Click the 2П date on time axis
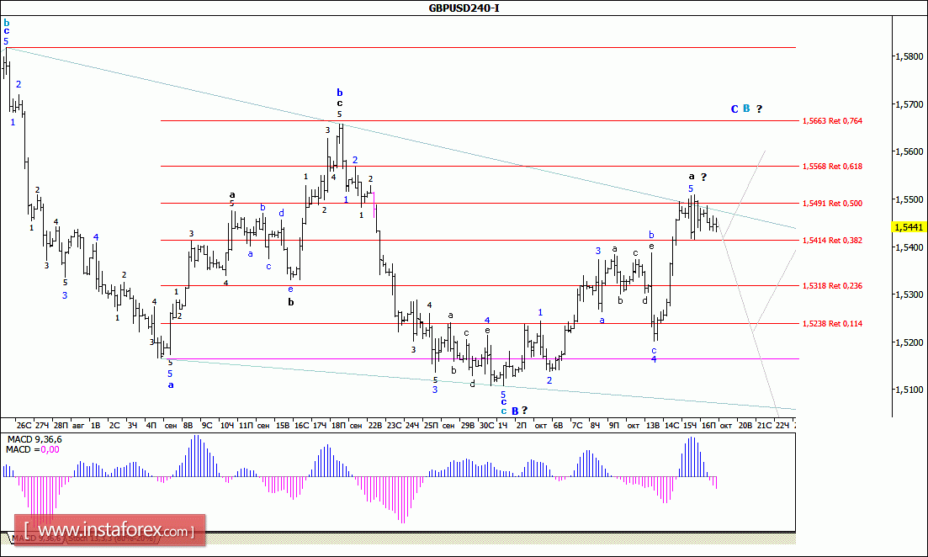928x557 pixels. point(522,425)
